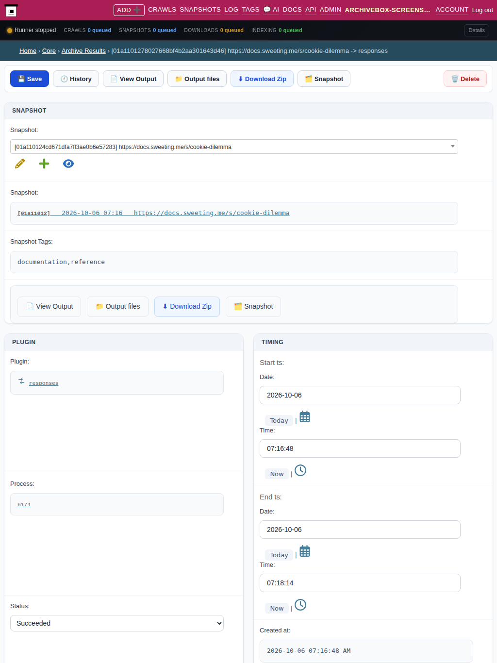497x663 pixels.
Task: Open the CRAWLS menu item
Action: click(x=162, y=10)
